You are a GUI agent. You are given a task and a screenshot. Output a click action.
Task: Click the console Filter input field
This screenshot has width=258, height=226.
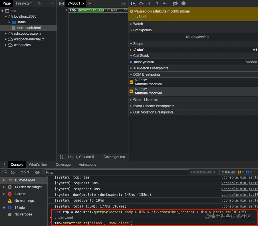pos(116,172)
